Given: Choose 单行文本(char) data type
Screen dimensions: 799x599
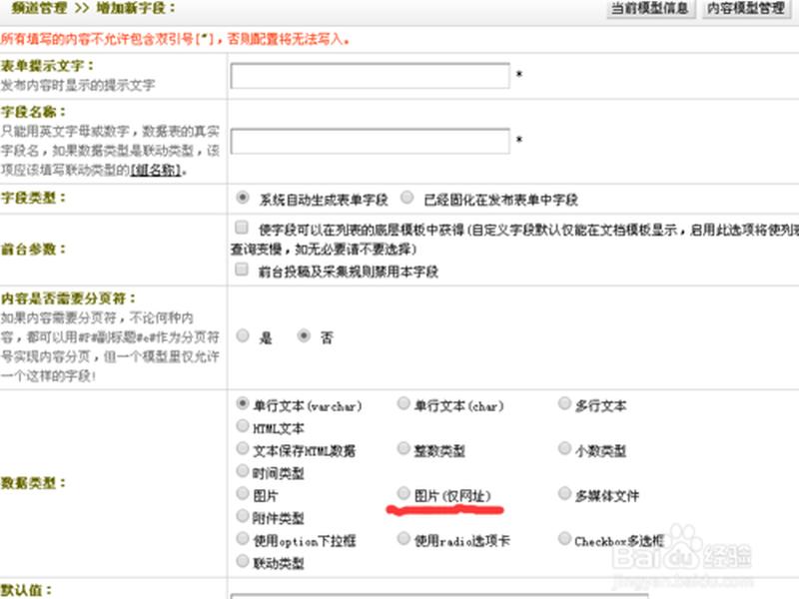Looking at the screenshot, I should tap(403, 403).
